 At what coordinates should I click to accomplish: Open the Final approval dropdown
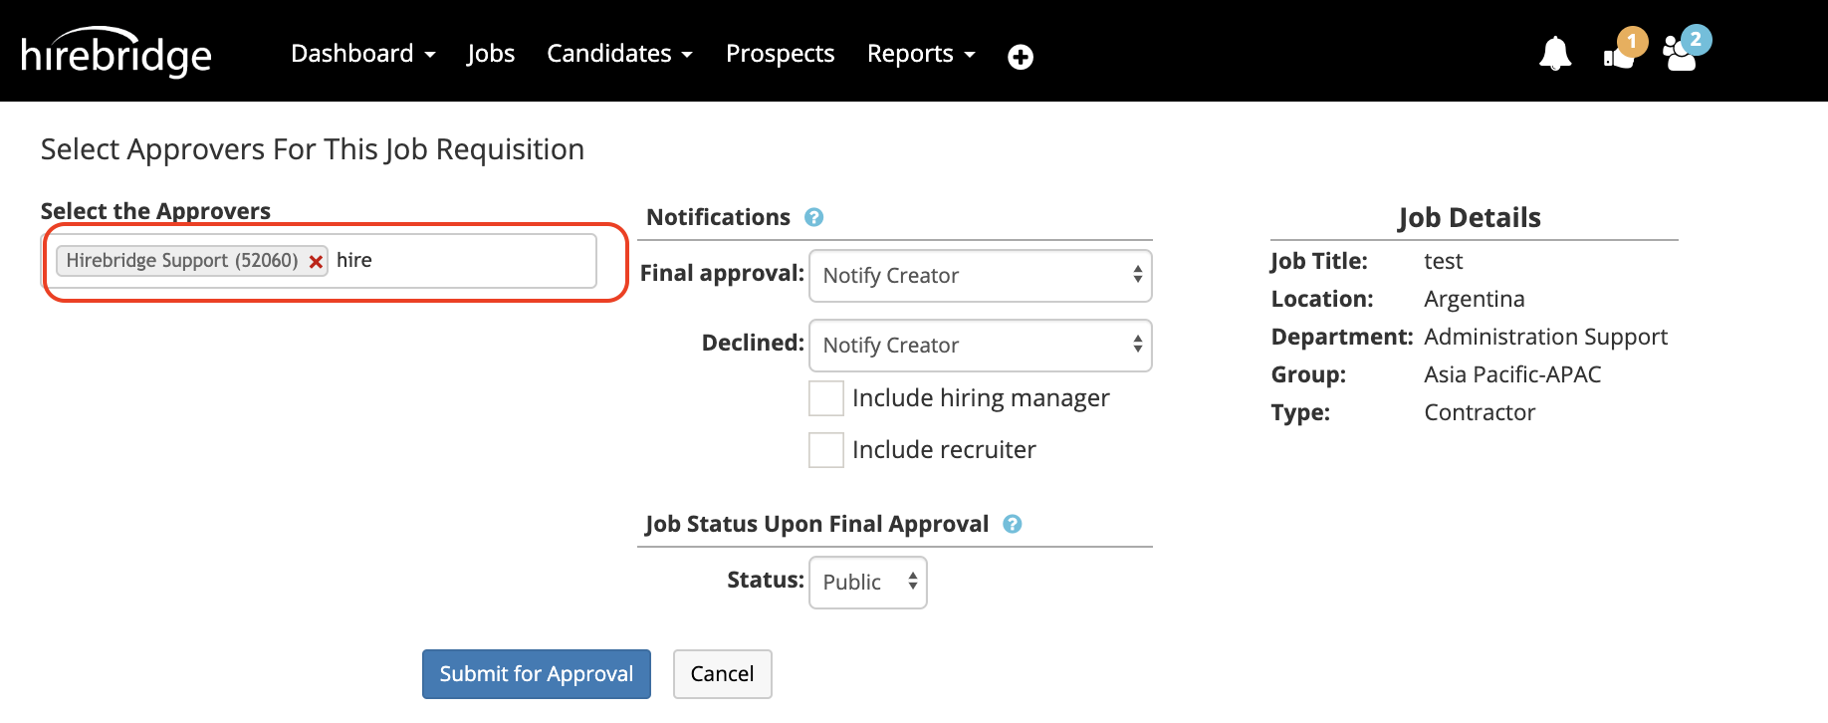click(x=980, y=276)
